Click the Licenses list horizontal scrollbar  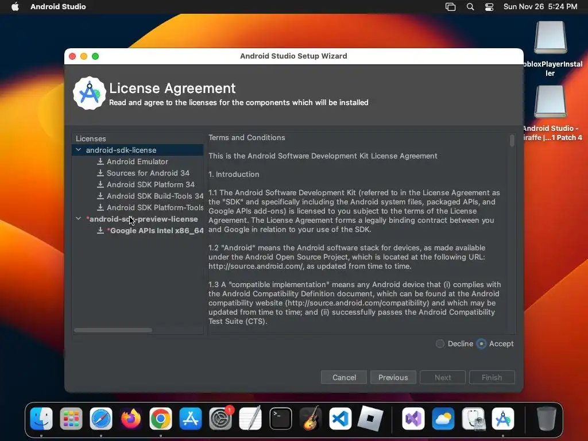[x=113, y=330]
